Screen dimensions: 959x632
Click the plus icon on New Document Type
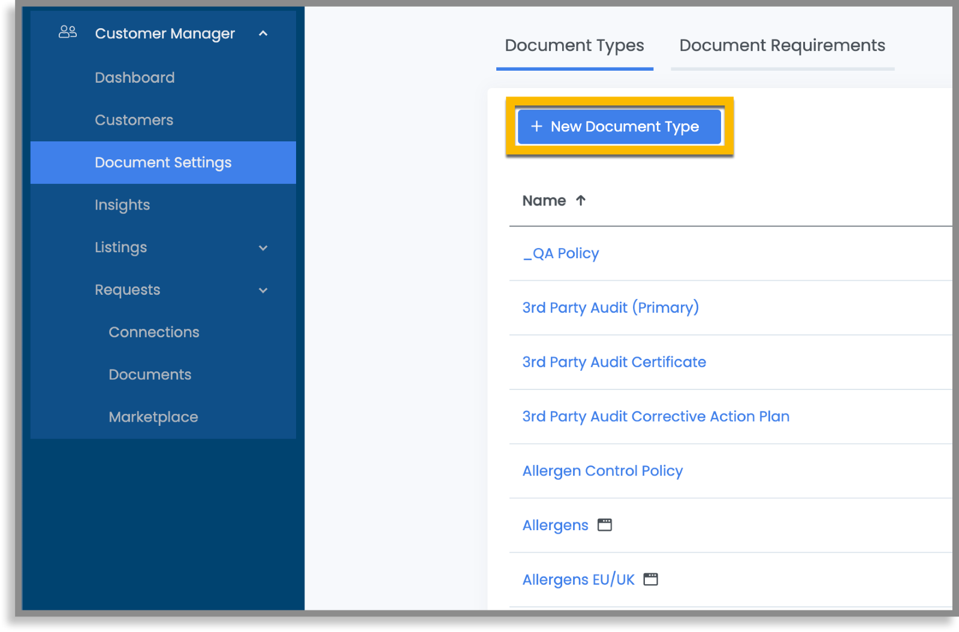[x=536, y=126]
